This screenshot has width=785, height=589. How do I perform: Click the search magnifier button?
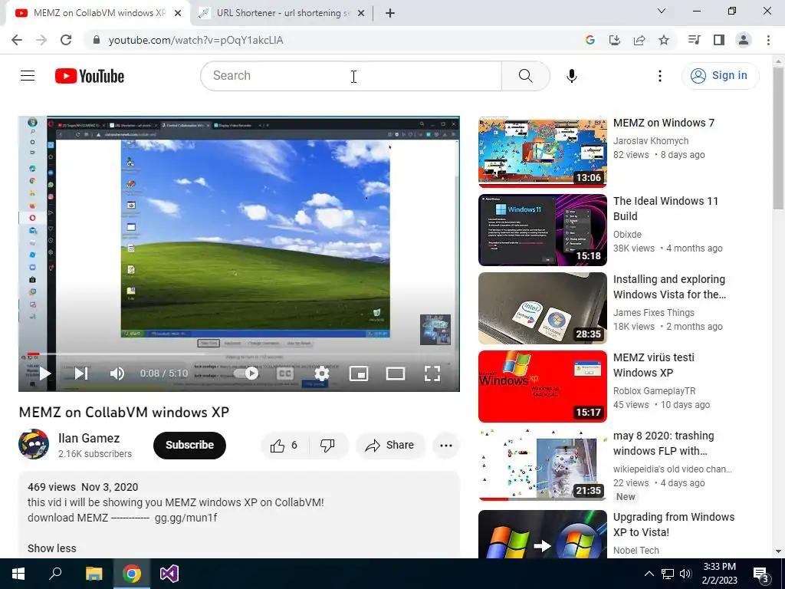tap(526, 76)
